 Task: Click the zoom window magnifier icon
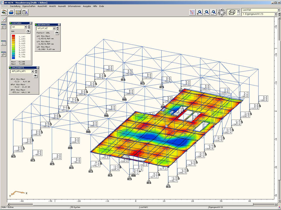click(x=214, y=12)
